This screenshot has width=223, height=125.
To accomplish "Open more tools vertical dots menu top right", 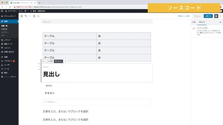I will click(221, 16).
